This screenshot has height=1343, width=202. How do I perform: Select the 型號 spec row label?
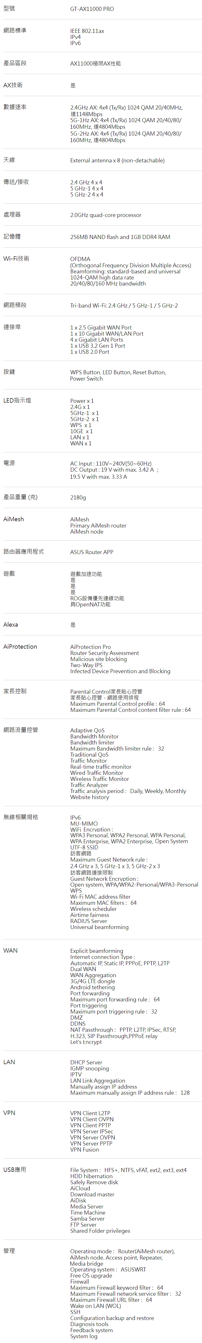[9, 8]
